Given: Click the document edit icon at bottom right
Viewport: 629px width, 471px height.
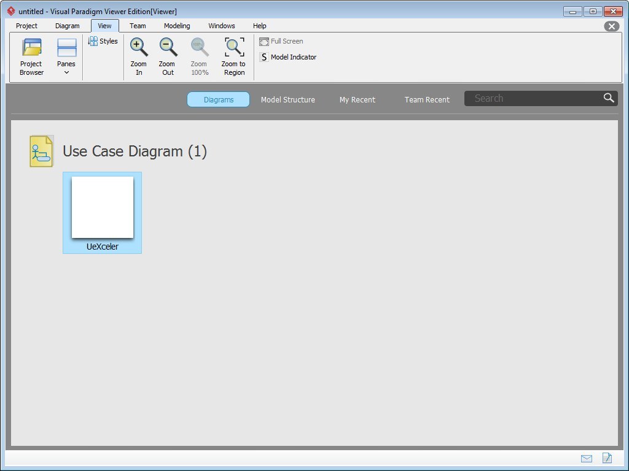Looking at the screenshot, I should pos(607,458).
